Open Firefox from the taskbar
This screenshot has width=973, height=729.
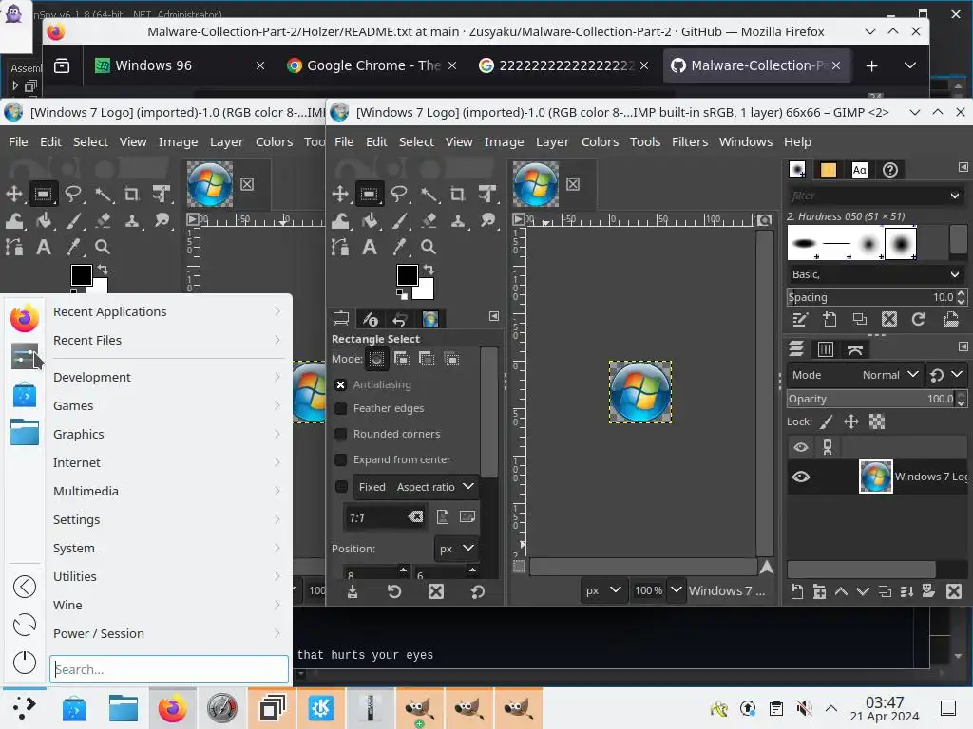(173, 708)
